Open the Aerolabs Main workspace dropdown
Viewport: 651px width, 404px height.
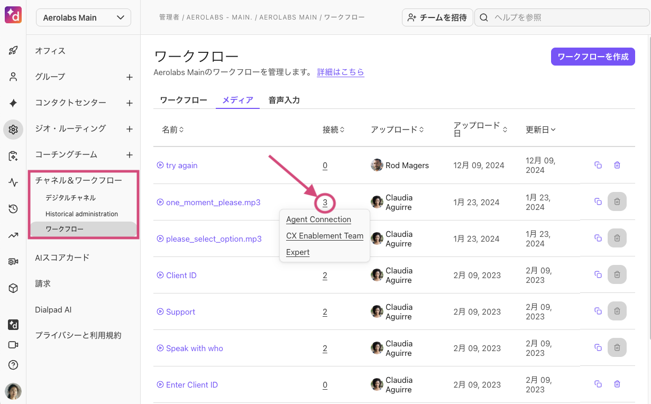coord(83,17)
